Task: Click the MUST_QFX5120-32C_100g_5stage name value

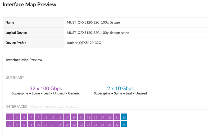Action: coord(93,22)
